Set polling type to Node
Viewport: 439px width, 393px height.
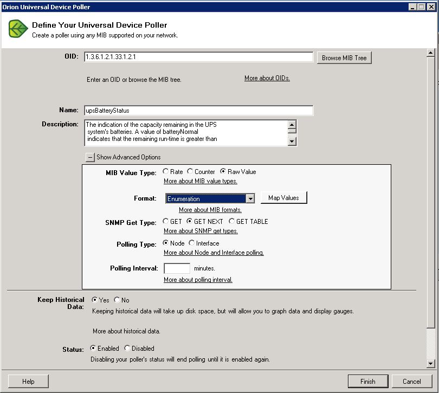point(165,243)
